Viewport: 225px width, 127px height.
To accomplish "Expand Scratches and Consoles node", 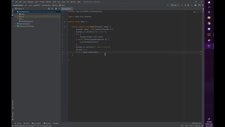I will coord(15,26).
